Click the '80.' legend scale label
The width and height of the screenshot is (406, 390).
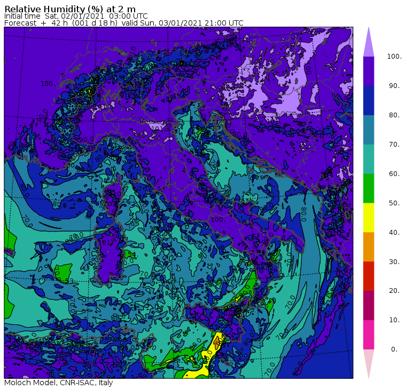point(394,115)
